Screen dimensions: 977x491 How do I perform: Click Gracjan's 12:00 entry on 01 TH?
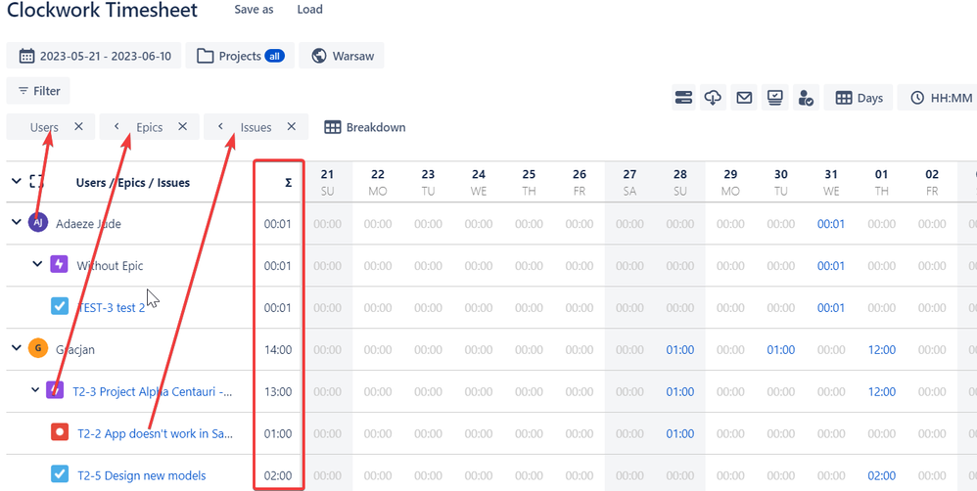point(882,350)
